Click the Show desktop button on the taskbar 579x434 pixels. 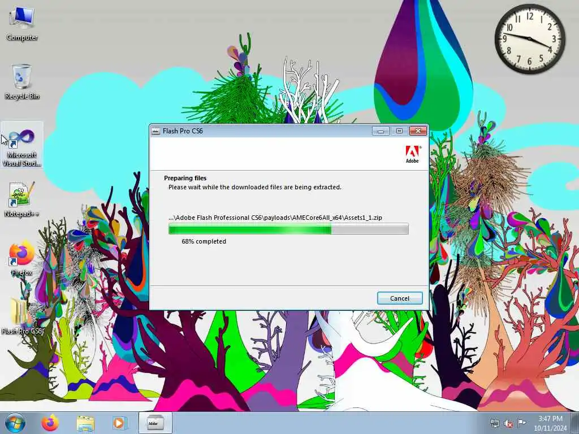coord(575,423)
